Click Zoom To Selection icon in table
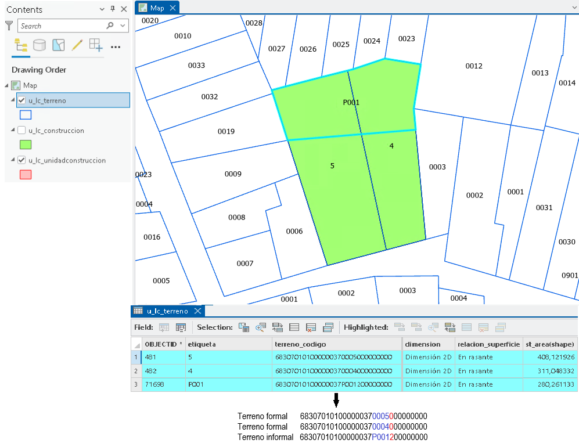 (x=261, y=327)
